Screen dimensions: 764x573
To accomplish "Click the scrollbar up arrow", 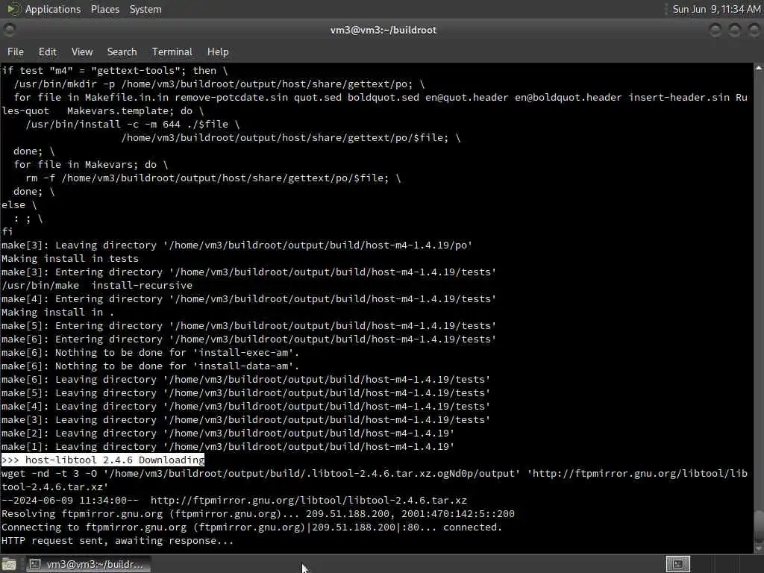I will point(759,68).
